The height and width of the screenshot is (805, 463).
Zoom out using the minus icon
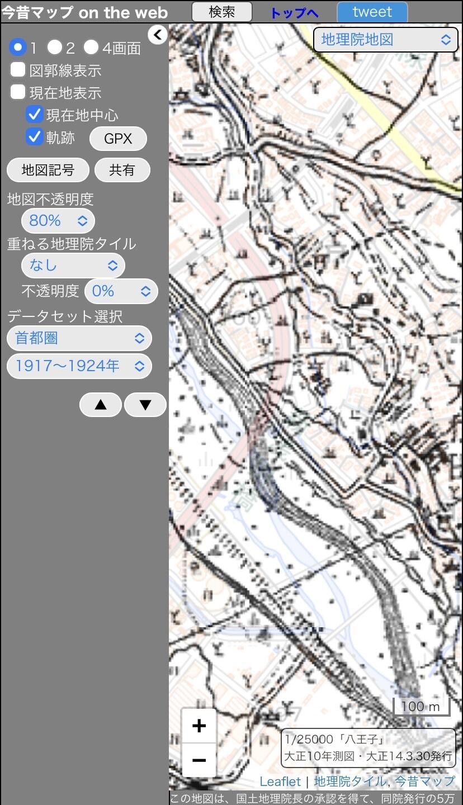click(x=199, y=760)
